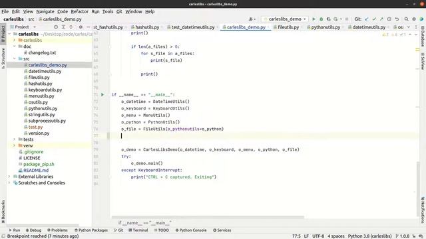Expand the carleslibs subfolder
The width and height of the screenshot is (426, 239).
coord(15,40)
